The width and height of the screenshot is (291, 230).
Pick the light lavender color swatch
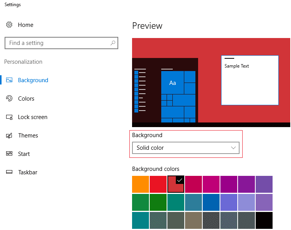pos(246,202)
